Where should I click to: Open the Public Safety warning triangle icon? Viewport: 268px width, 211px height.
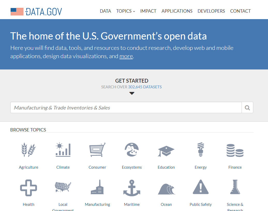(x=201, y=187)
